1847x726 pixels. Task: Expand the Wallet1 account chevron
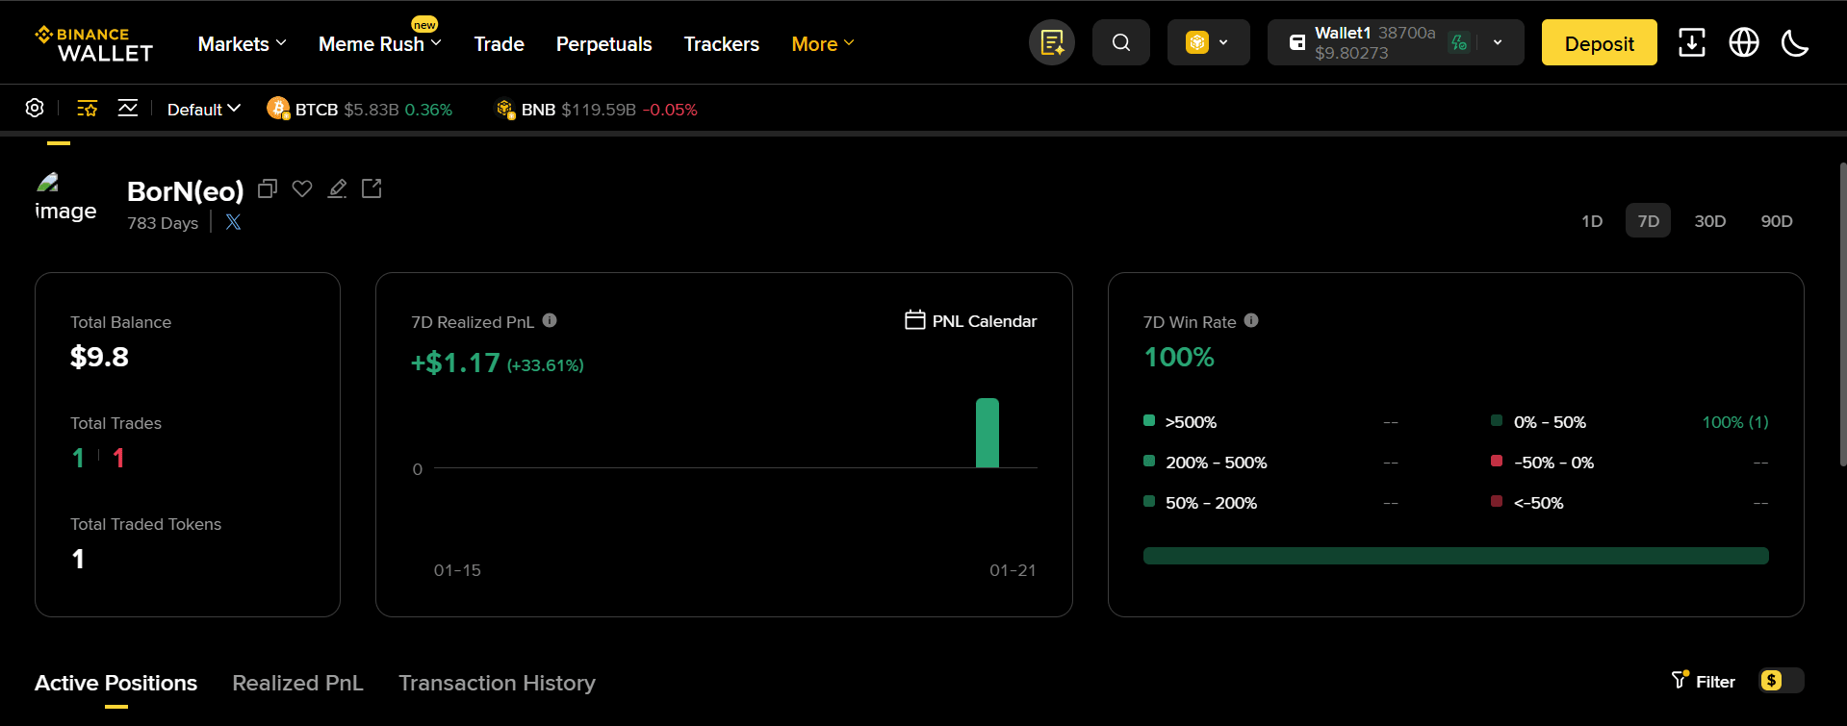(x=1498, y=42)
